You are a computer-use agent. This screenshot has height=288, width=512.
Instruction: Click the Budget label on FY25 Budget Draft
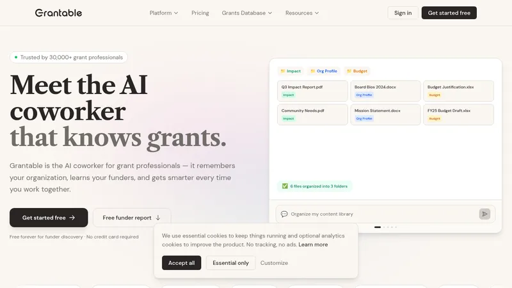[435, 118]
